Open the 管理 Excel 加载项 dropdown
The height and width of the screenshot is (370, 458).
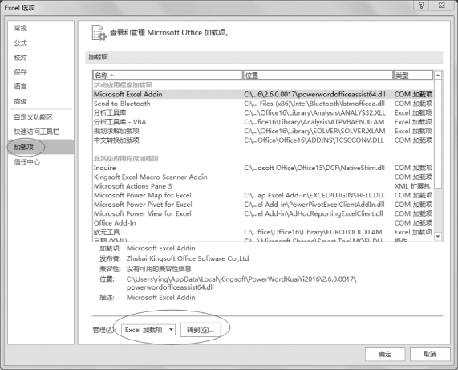point(148,330)
